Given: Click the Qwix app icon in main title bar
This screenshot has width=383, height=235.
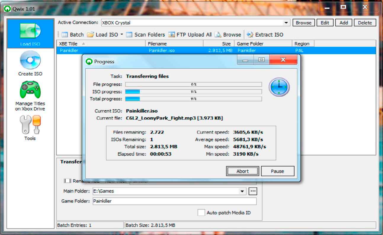Looking at the screenshot, I should coord(7,9).
